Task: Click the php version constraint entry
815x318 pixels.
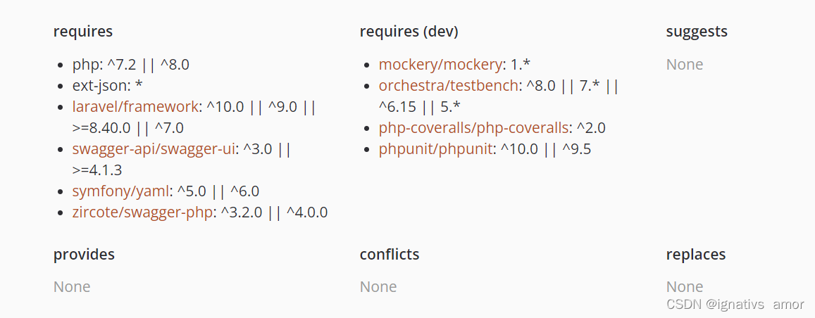Action: pos(131,65)
